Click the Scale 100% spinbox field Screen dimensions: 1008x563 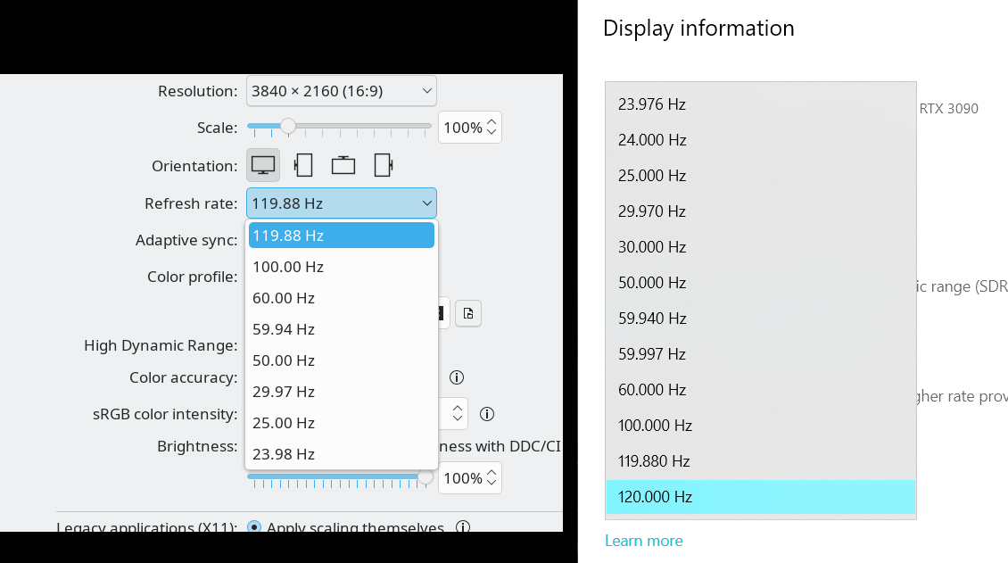pos(470,128)
